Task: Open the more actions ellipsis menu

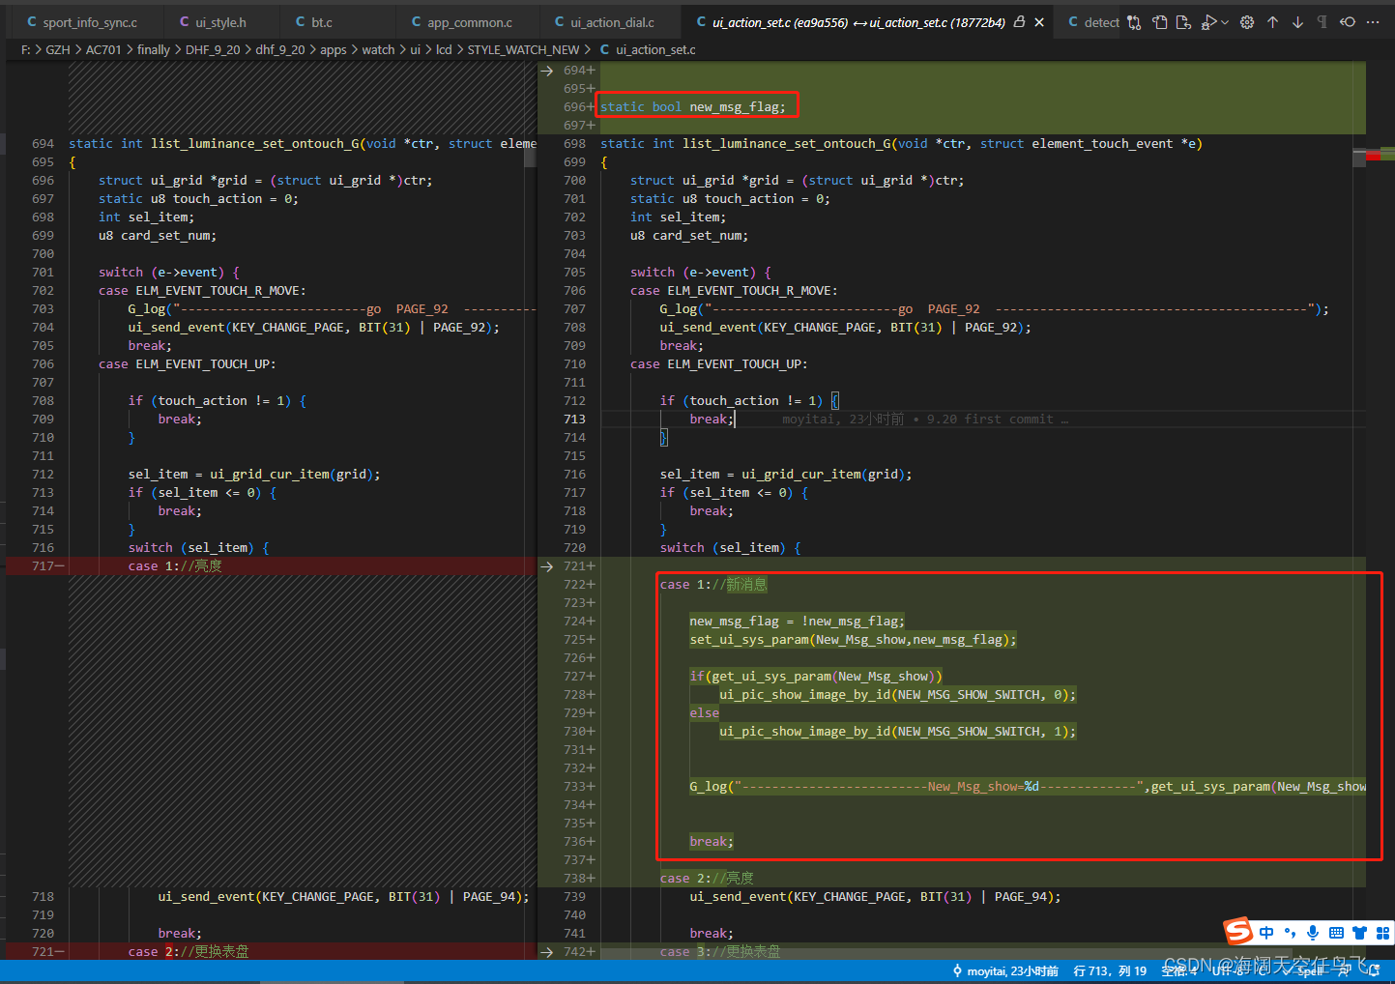Action: pos(1373,22)
